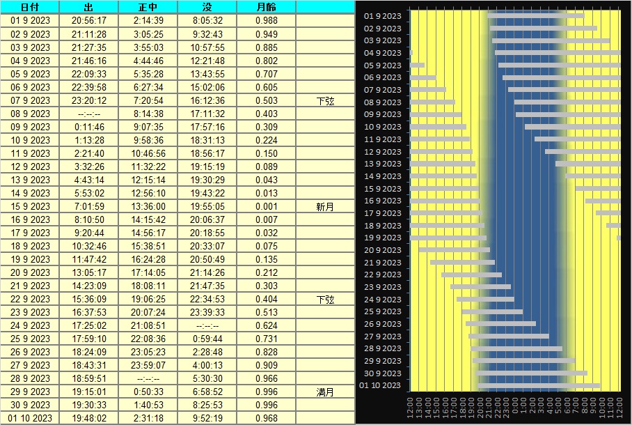Select the moon age value 0.001
Viewport: 632px width, 425px height.
click(266, 207)
